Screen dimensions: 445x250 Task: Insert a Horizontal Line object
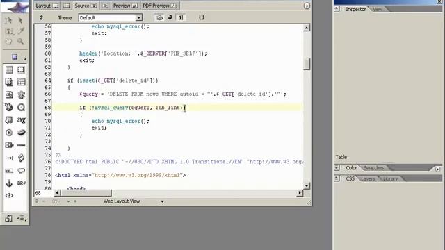[21, 145]
